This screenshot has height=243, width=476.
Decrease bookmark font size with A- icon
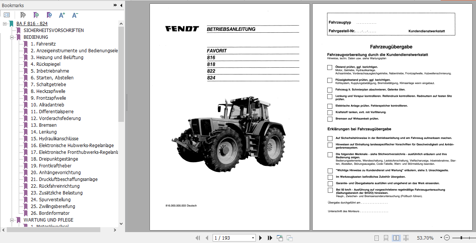pos(75,15)
